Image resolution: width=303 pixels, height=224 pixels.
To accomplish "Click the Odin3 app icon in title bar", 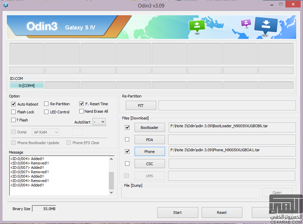I will tap(6, 5).
